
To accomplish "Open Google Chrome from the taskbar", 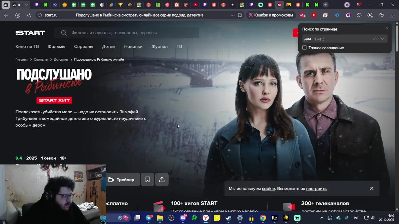I will pyautogui.click(x=263, y=218).
